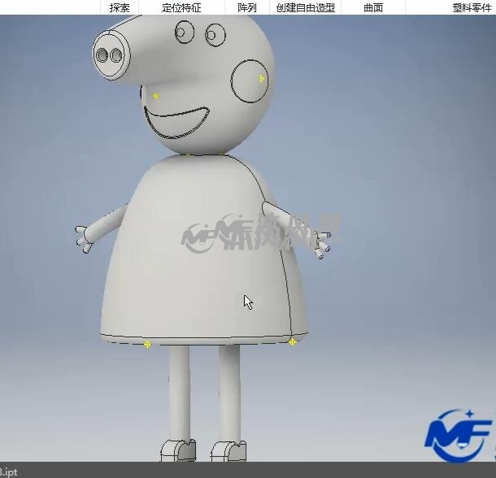Open the 塑料零件 ribbon panel
496x478 pixels.
click(472, 7)
